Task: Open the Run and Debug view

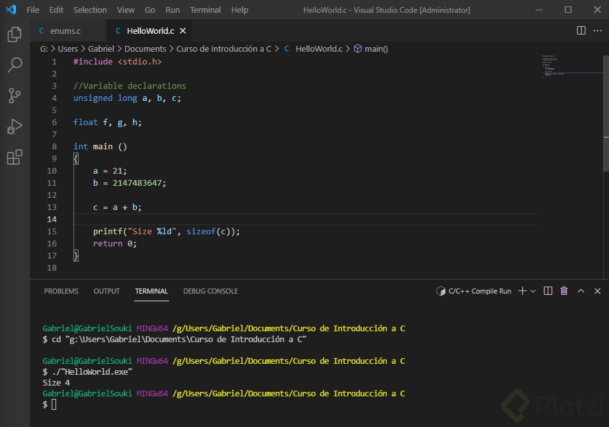Action: (x=15, y=126)
